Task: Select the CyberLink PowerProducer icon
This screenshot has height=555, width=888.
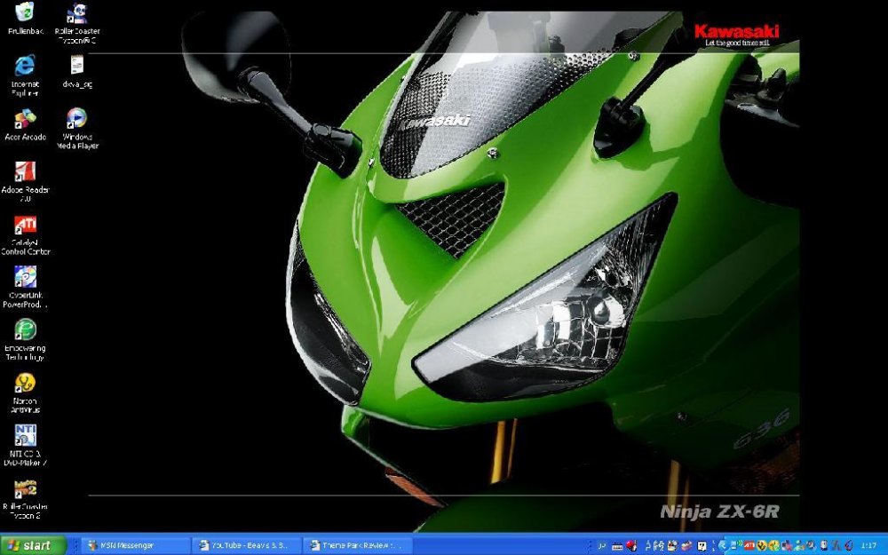Action: (25, 276)
